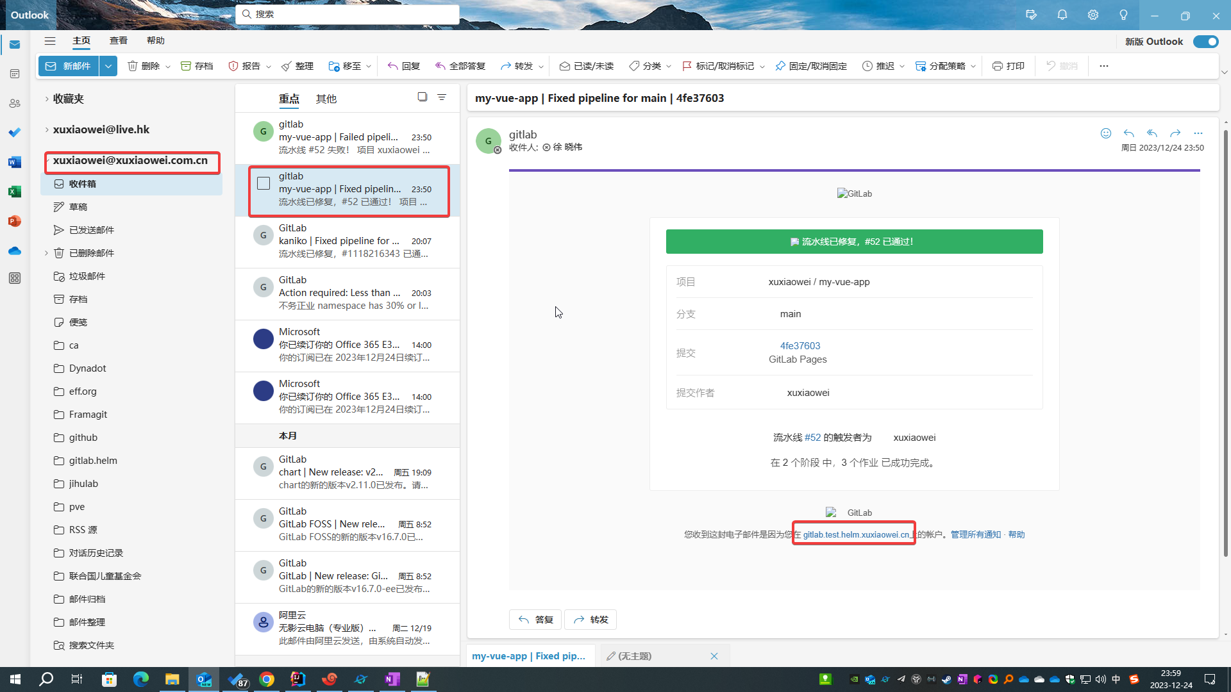Click the Print toolbar button

click(1008, 66)
